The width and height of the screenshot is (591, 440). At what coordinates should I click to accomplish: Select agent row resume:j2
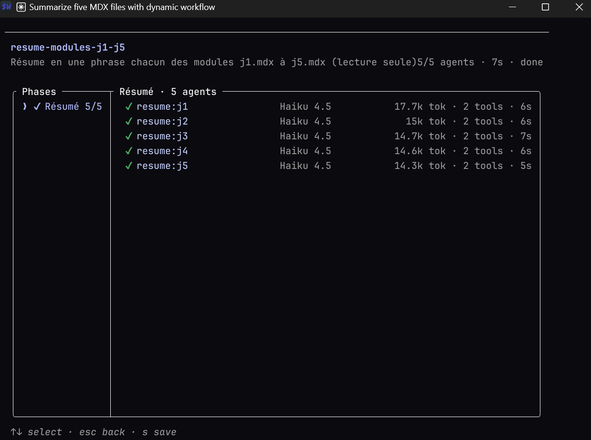(x=327, y=121)
